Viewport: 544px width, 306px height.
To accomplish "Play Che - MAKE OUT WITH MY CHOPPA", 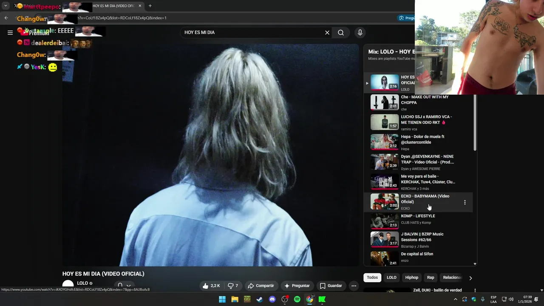I will pos(385,102).
